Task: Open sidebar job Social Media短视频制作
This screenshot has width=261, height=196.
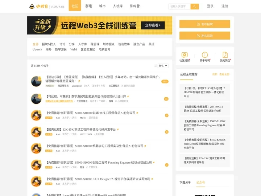Action: [205, 144]
